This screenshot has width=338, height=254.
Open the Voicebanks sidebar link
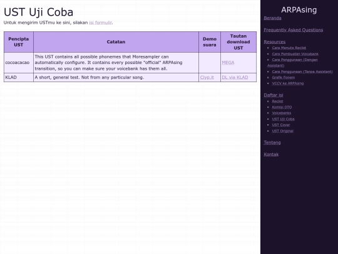[x=281, y=113]
